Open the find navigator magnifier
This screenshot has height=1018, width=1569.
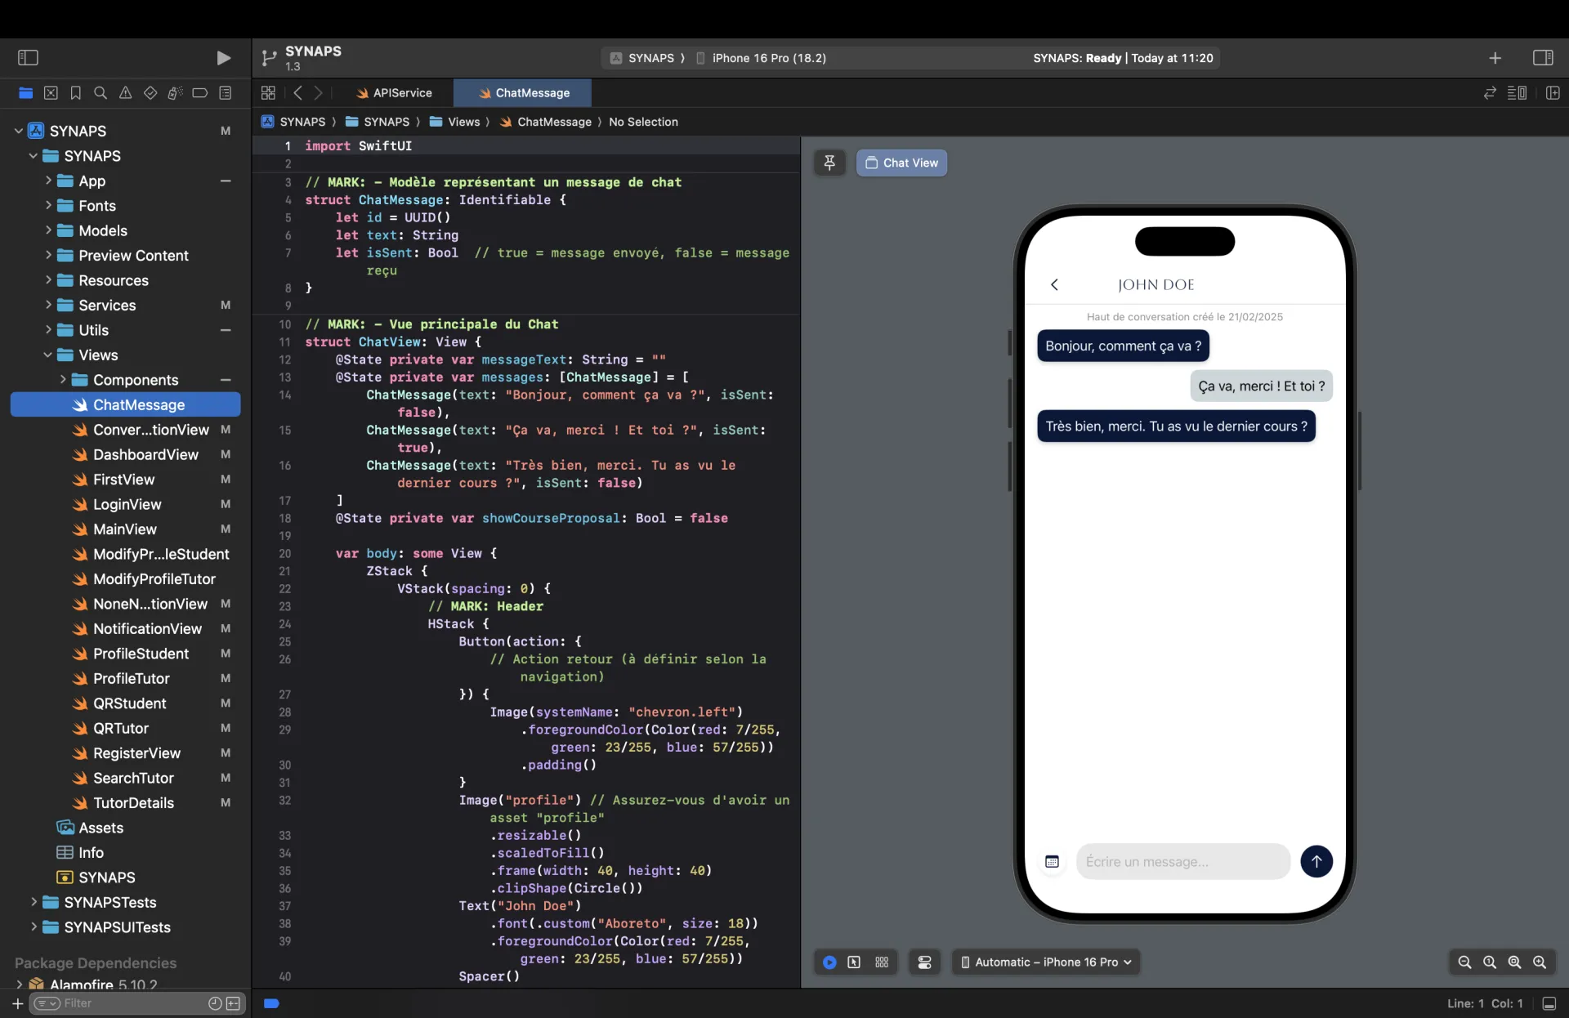[101, 93]
